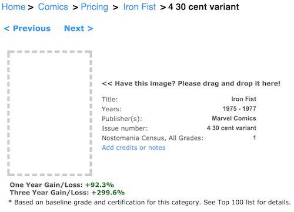Click the 'Publisher(s):' label

pyautogui.click(x=122, y=119)
